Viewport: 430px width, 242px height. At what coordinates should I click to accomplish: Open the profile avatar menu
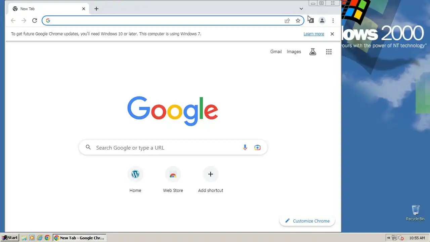(x=322, y=21)
